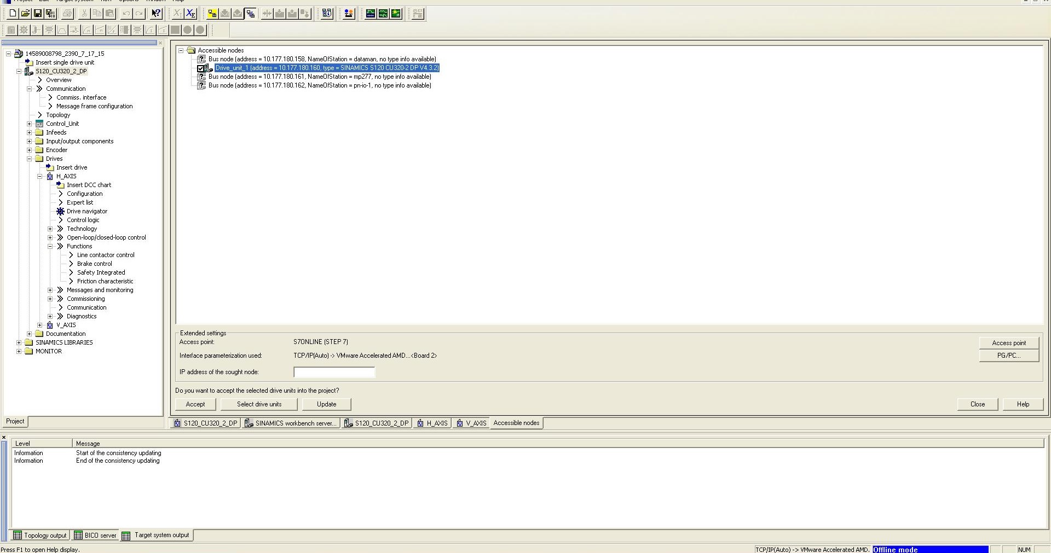Click the copy toolbar icon
This screenshot has width=1051, height=553.
tap(97, 14)
